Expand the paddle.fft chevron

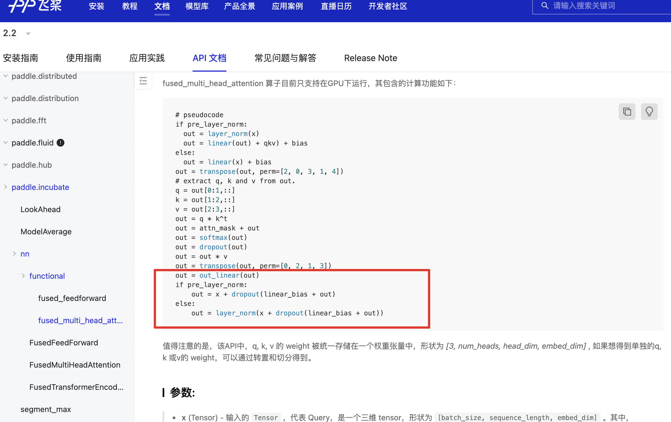[x=6, y=120]
